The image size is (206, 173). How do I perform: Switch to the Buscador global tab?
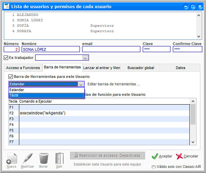pos(141,68)
